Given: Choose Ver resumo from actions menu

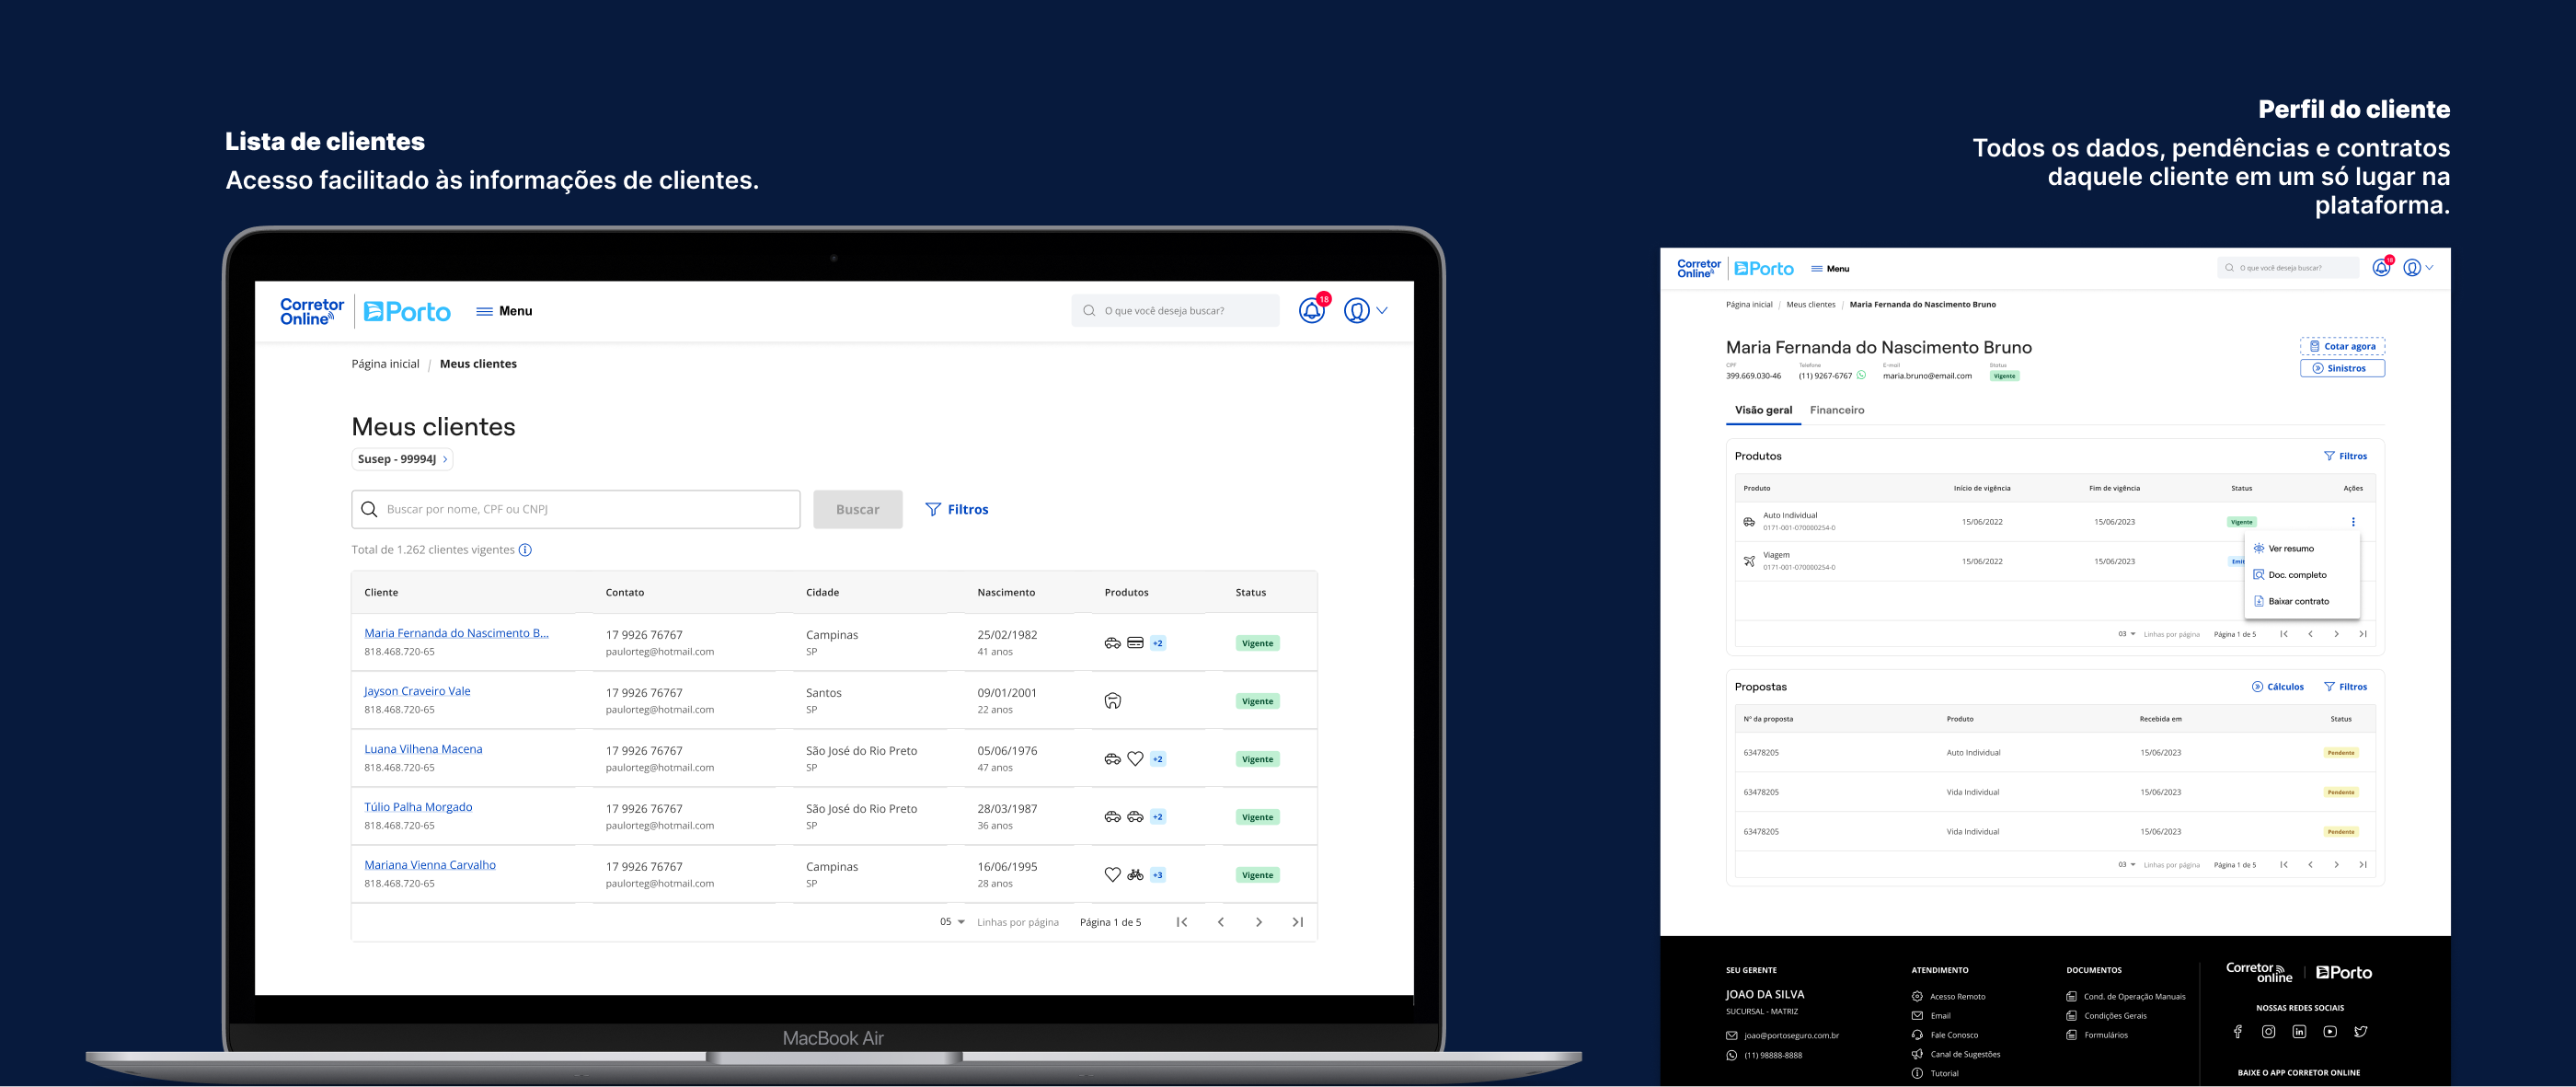Looking at the screenshot, I should point(2290,549).
